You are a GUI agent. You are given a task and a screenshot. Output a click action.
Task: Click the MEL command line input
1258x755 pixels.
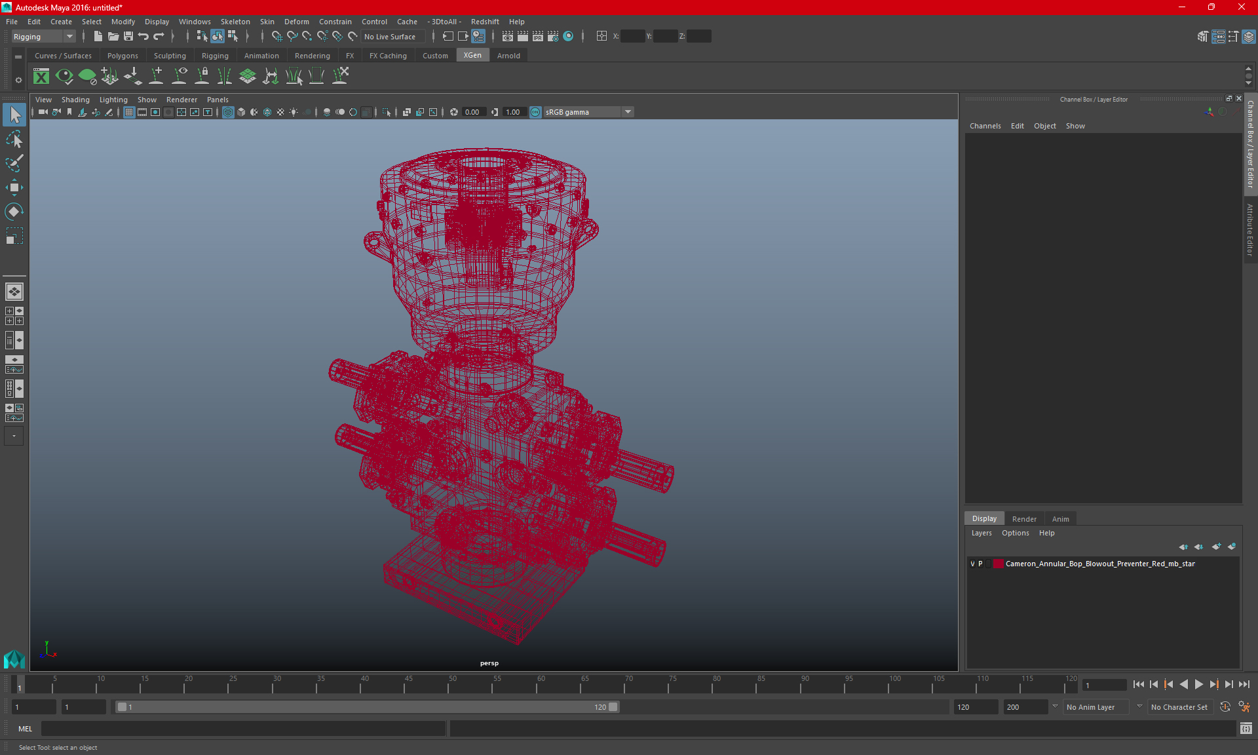click(x=244, y=729)
